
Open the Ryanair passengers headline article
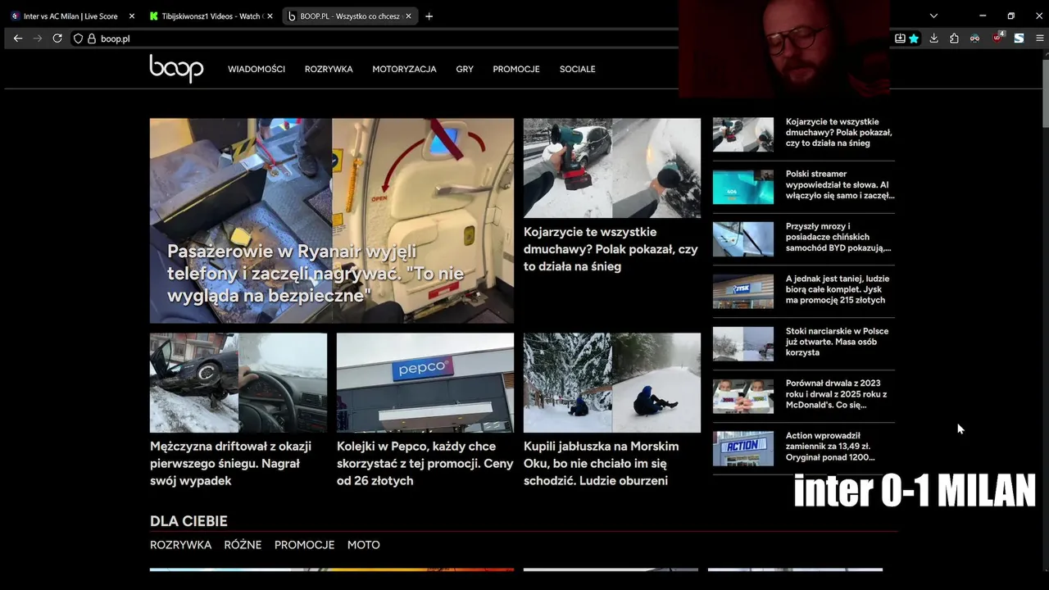pyautogui.click(x=316, y=274)
